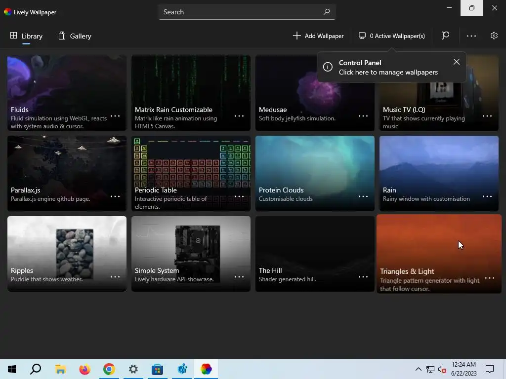Viewport: 506px width, 379px height.
Task: Open Windows Settings from taskbar
Action: (133, 369)
